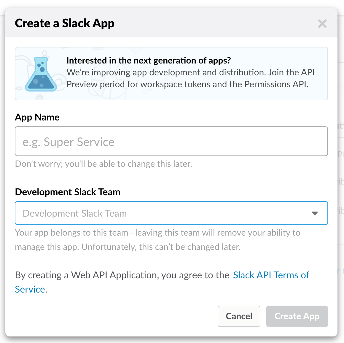Screen dimensions: 344x343
Task: Cancel creating the Slack app
Action: click(239, 316)
